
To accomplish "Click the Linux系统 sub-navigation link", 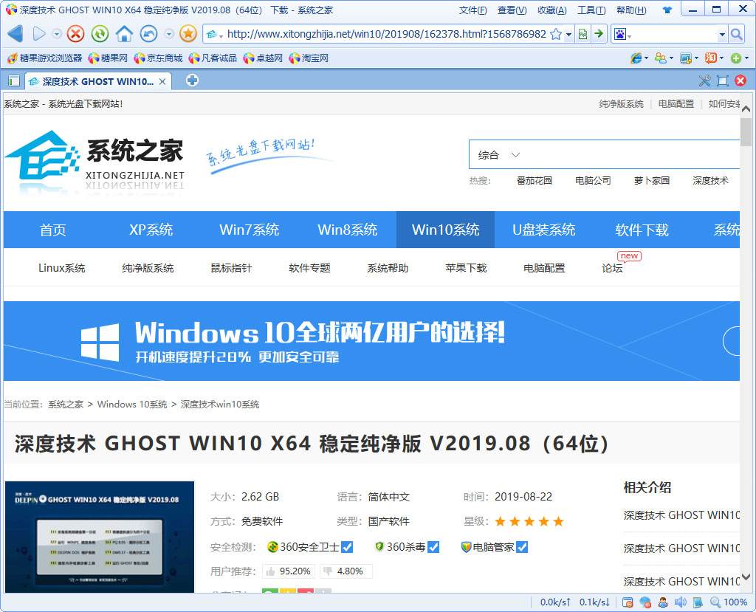I will coord(62,268).
